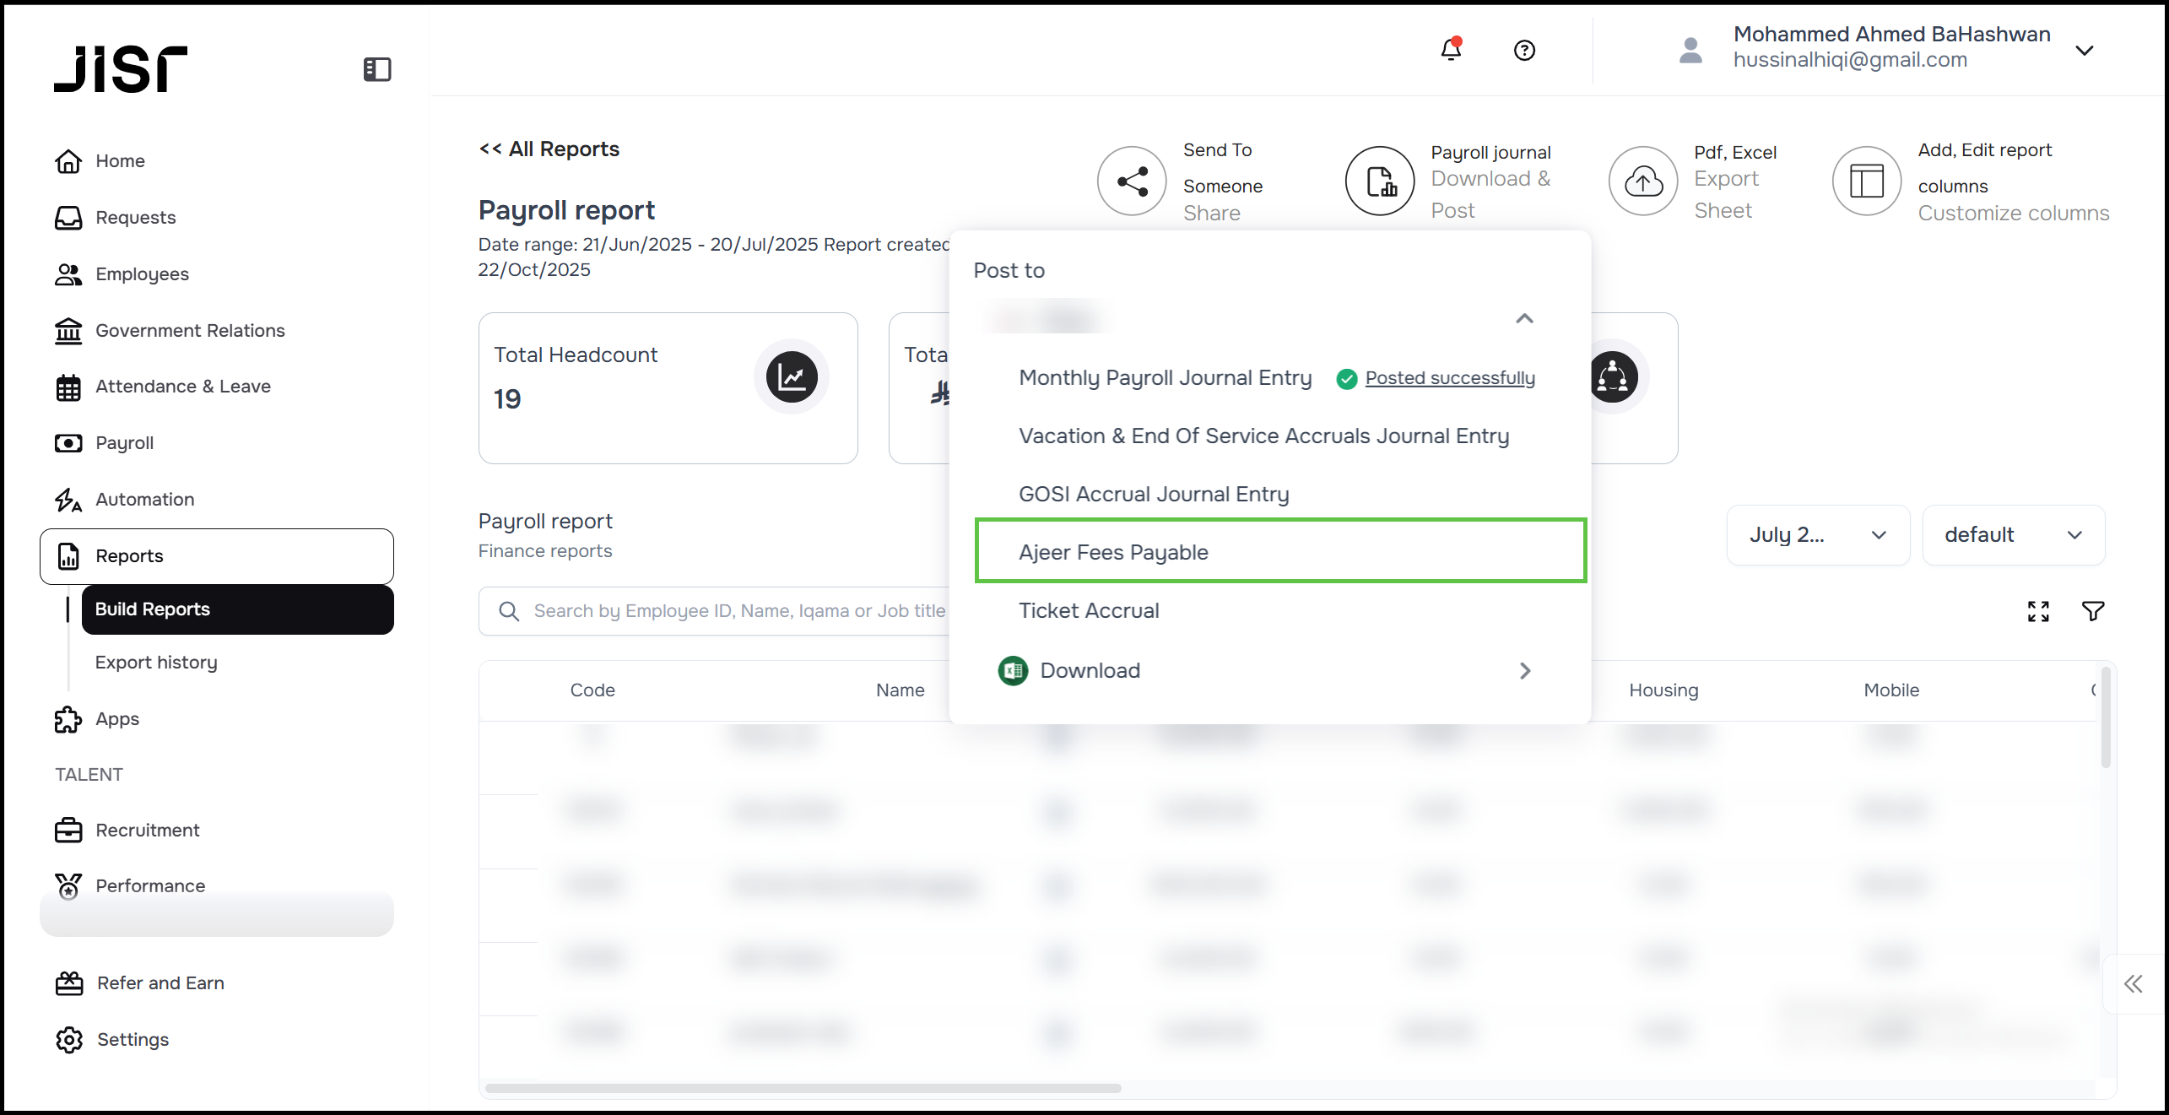
Task: Go back via All Reports link
Action: click(x=549, y=149)
